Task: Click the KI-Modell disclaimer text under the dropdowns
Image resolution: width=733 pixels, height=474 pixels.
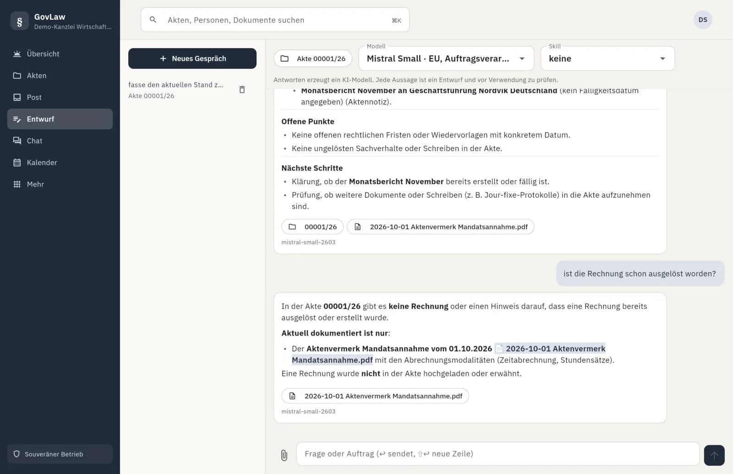Action: [416, 80]
